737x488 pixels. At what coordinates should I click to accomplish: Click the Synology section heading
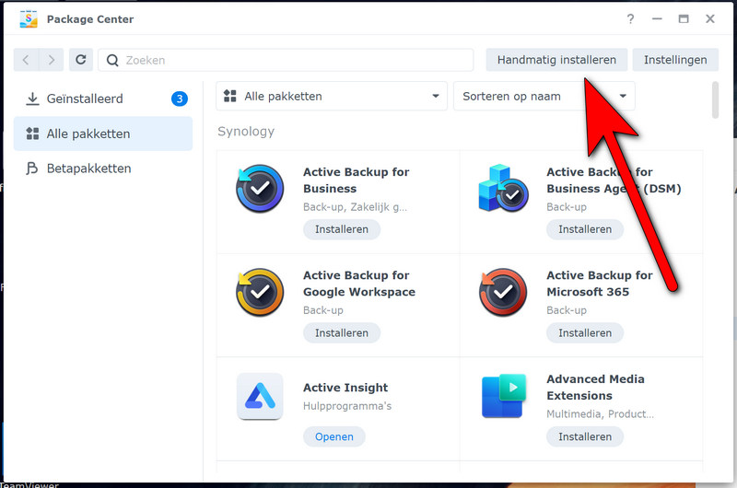(x=246, y=132)
